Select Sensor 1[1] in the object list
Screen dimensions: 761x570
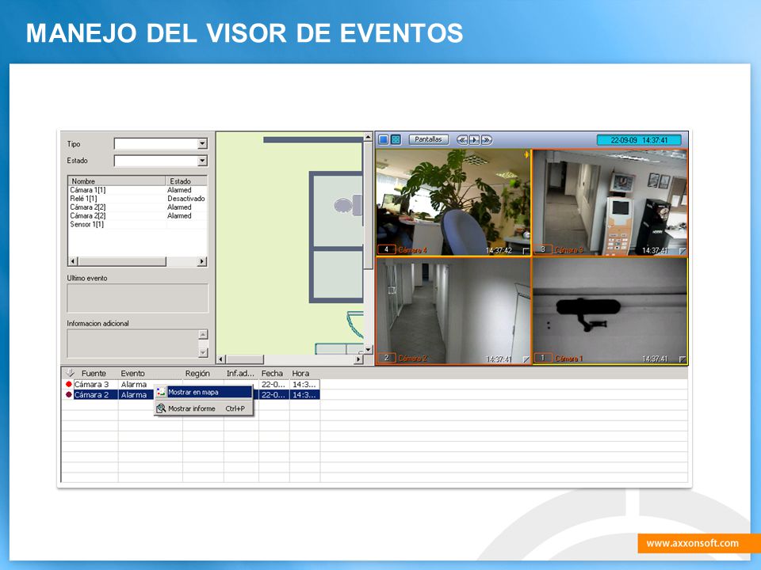pyautogui.click(x=87, y=224)
